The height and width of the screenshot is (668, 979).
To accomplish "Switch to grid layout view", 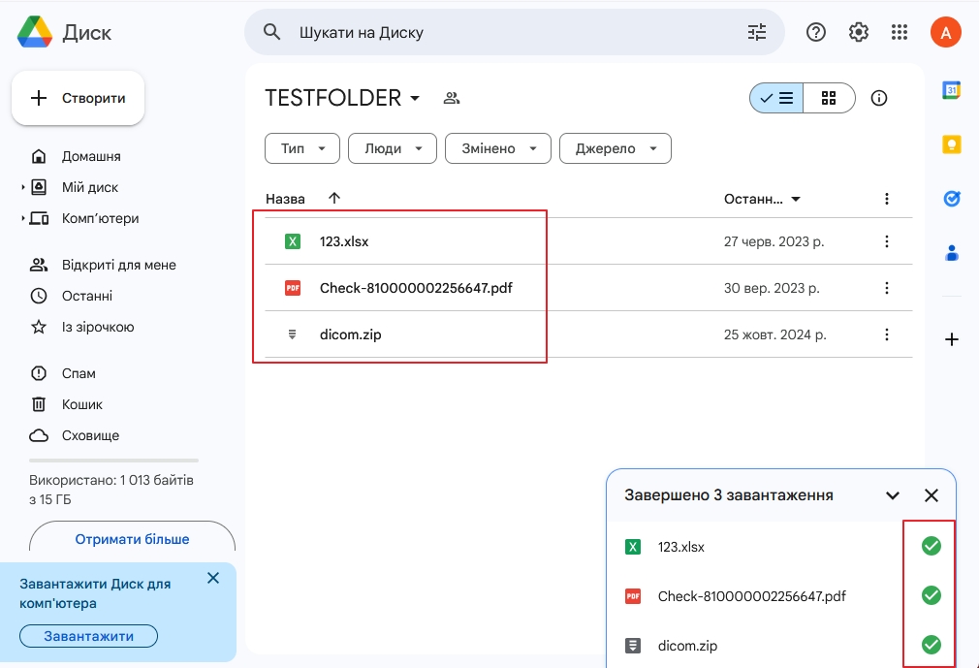I will pyautogui.click(x=829, y=98).
